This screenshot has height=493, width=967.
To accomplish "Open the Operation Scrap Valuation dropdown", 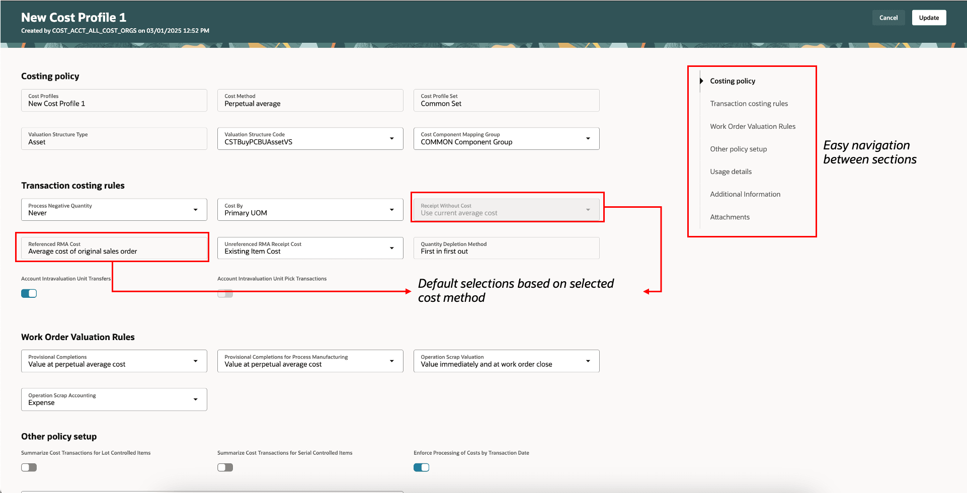I will pyautogui.click(x=588, y=361).
